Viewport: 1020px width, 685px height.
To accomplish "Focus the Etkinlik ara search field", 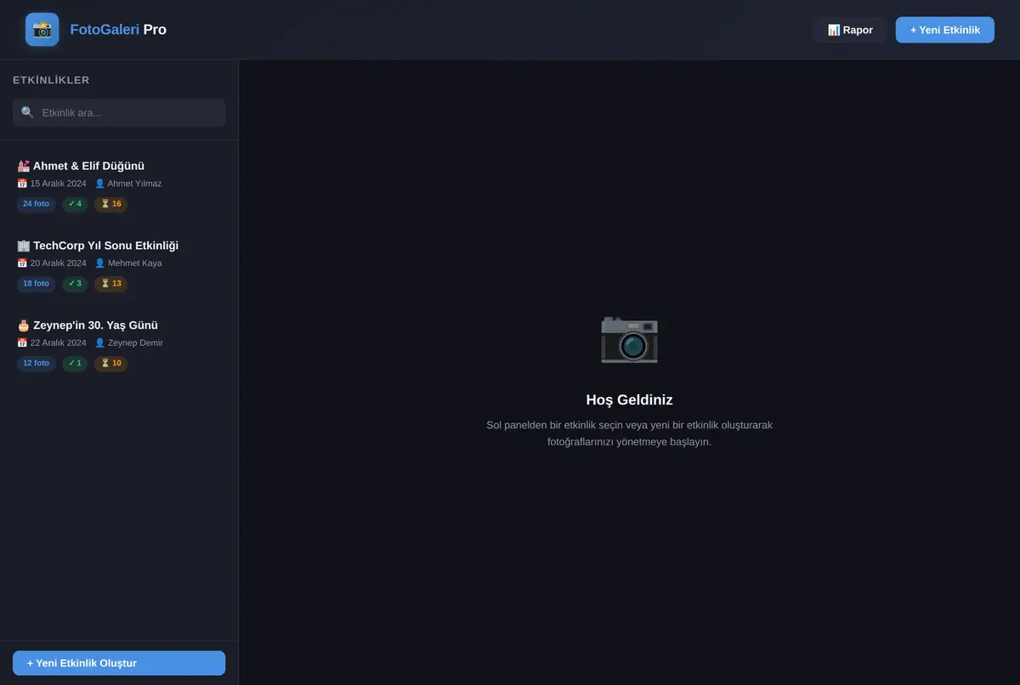I will (119, 112).
